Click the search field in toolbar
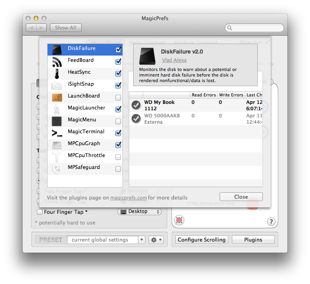The height and width of the screenshot is (284, 310). pos(255,28)
